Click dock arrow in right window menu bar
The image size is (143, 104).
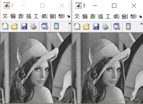140,17
